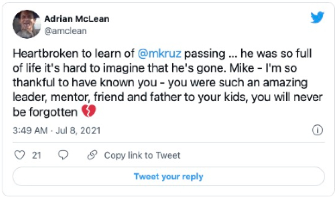The width and height of the screenshot is (335, 198).
Task: Open Adrian McLean's profile picture
Action: [27, 24]
